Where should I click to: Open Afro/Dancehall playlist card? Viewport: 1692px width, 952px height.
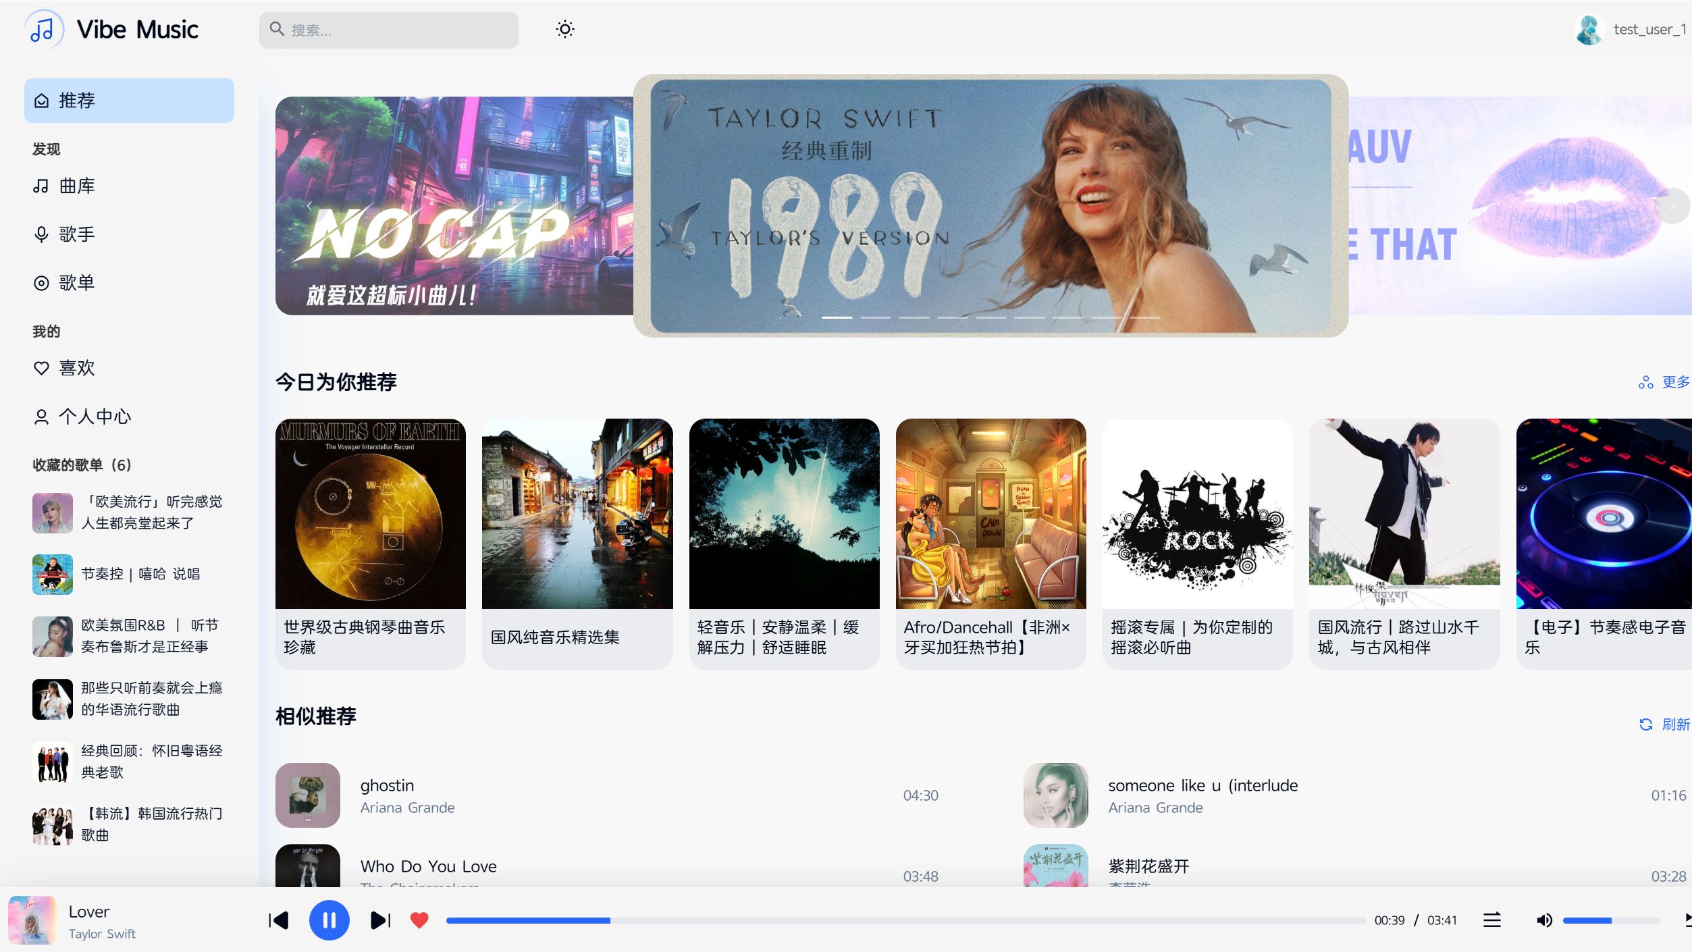990,544
